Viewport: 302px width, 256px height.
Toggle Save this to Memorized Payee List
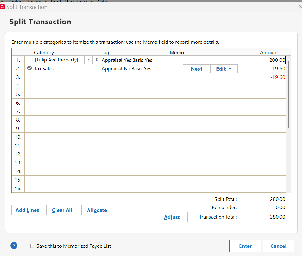(x=32, y=246)
